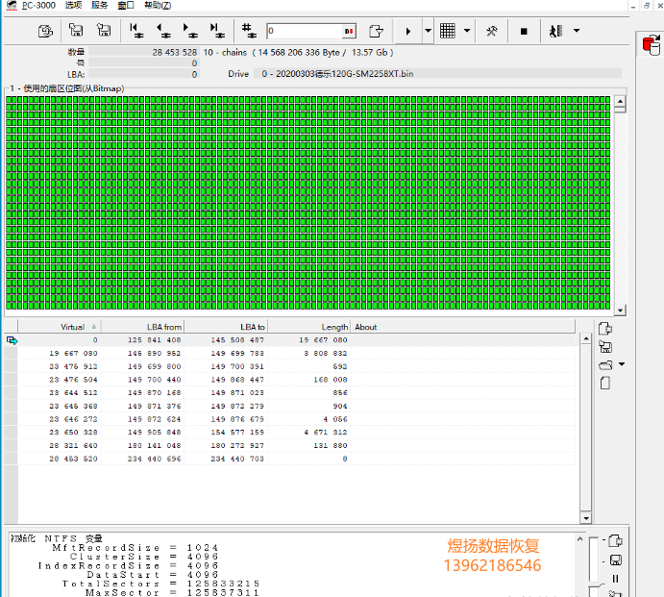Click the MftRecordSize = 1024 log line
The height and width of the screenshot is (597, 664).
[x=135, y=547]
